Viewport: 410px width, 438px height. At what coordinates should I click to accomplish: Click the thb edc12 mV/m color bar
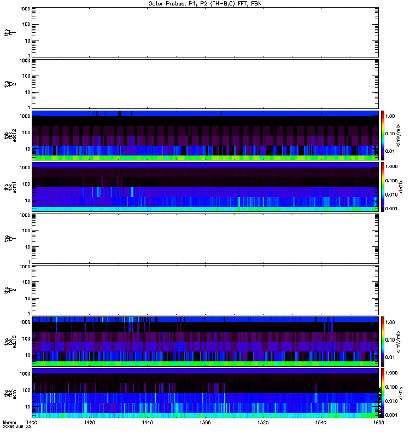pos(383,135)
